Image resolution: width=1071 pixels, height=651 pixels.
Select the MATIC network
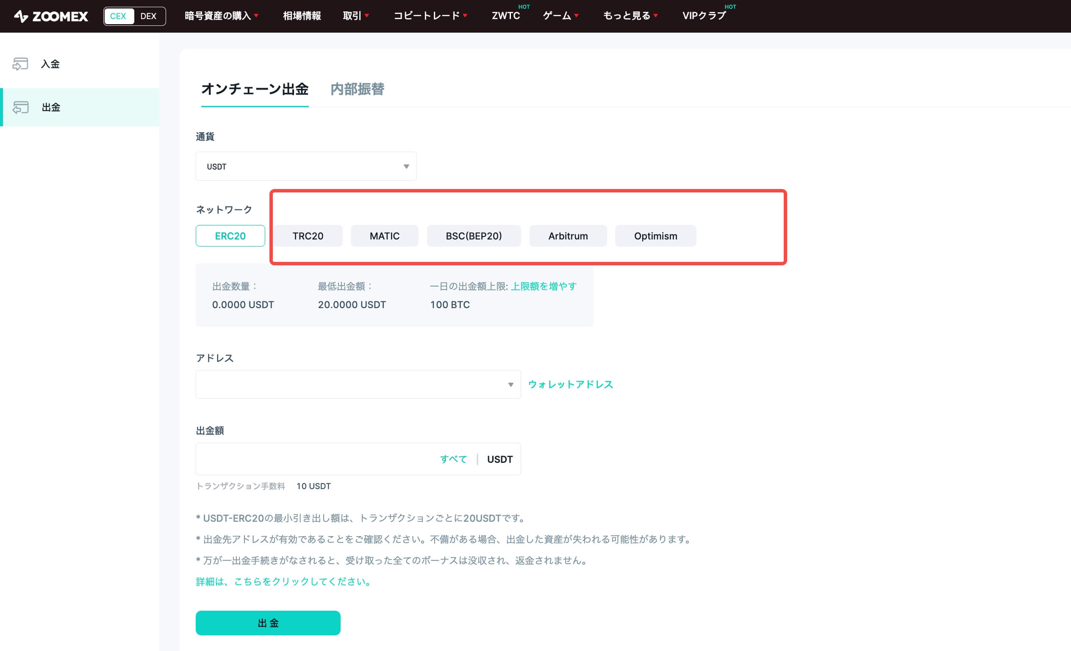(384, 236)
